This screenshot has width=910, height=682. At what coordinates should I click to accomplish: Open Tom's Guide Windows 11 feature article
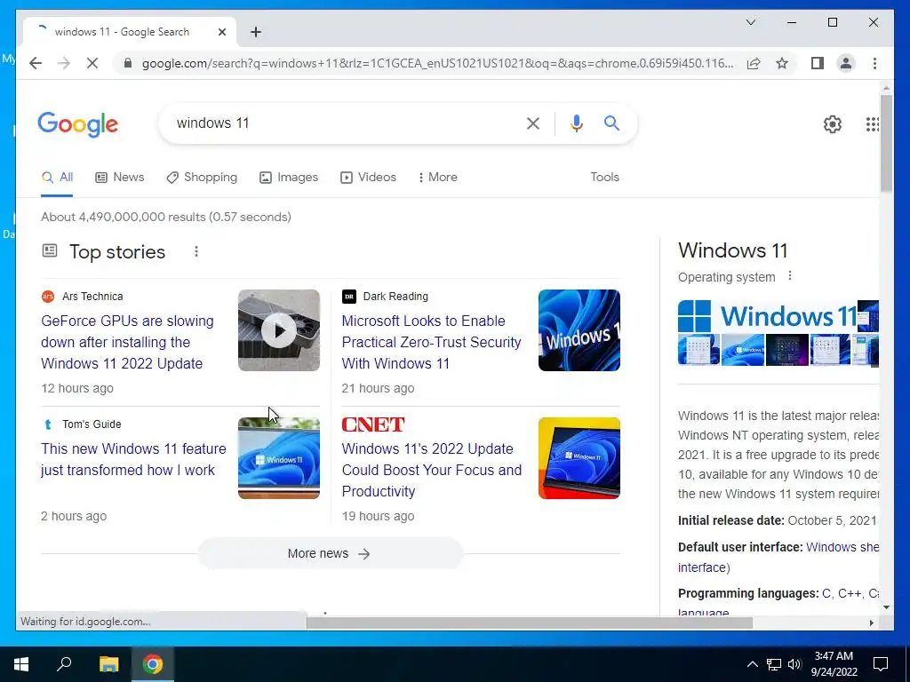133,459
